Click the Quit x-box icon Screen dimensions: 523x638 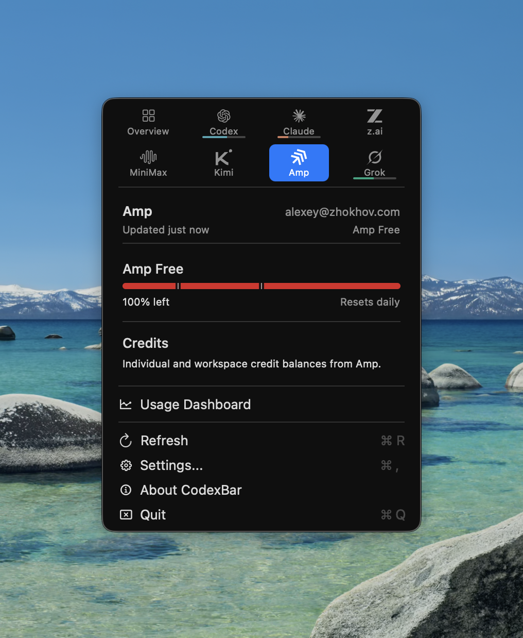click(x=126, y=514)
